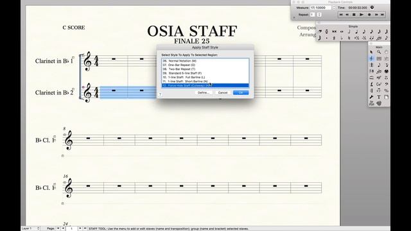This screenshot has width=411, height=231.
Task: Select the Chord tool CM7 icon
Action: coord(379,84)
